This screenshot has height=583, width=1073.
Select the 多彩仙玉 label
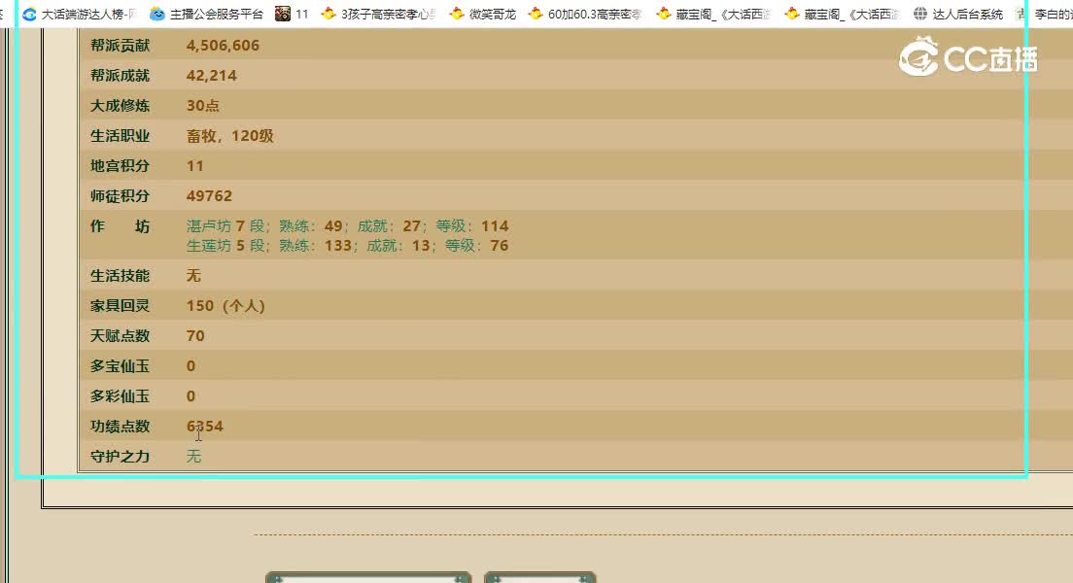[x=120, y=395]
